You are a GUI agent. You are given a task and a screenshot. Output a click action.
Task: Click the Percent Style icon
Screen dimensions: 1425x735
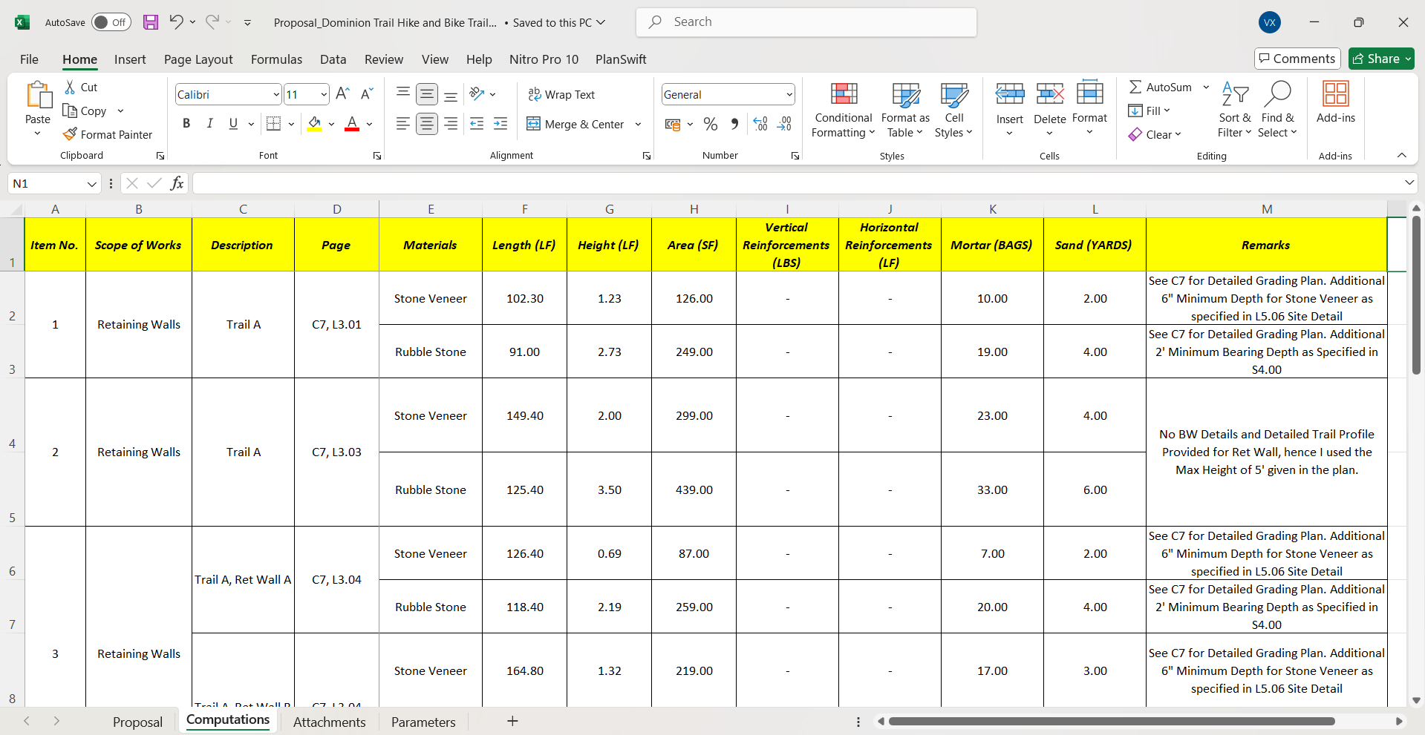pyautogui.click(x=711, y=124)
